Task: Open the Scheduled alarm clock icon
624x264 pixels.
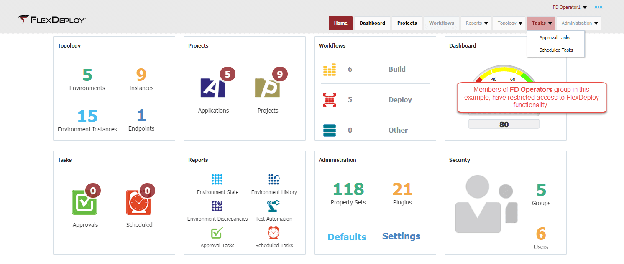Action: [x=139, y=202]
